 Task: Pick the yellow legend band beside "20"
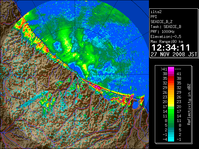click(x=171, y=102)
